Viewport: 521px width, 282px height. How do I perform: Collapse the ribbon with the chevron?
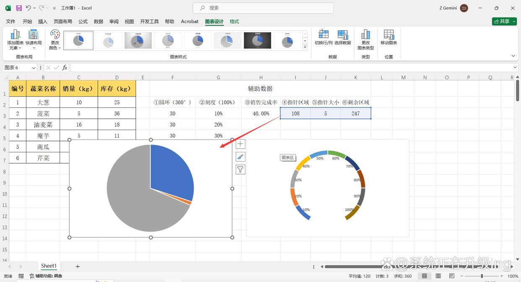coord(513,56)
